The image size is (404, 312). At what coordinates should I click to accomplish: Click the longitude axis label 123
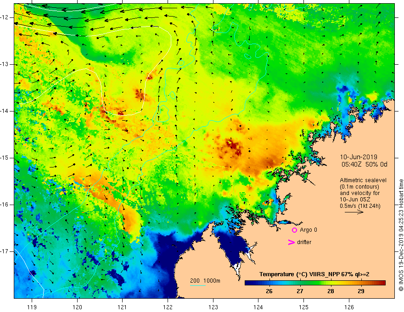click(x=213, y=307)
